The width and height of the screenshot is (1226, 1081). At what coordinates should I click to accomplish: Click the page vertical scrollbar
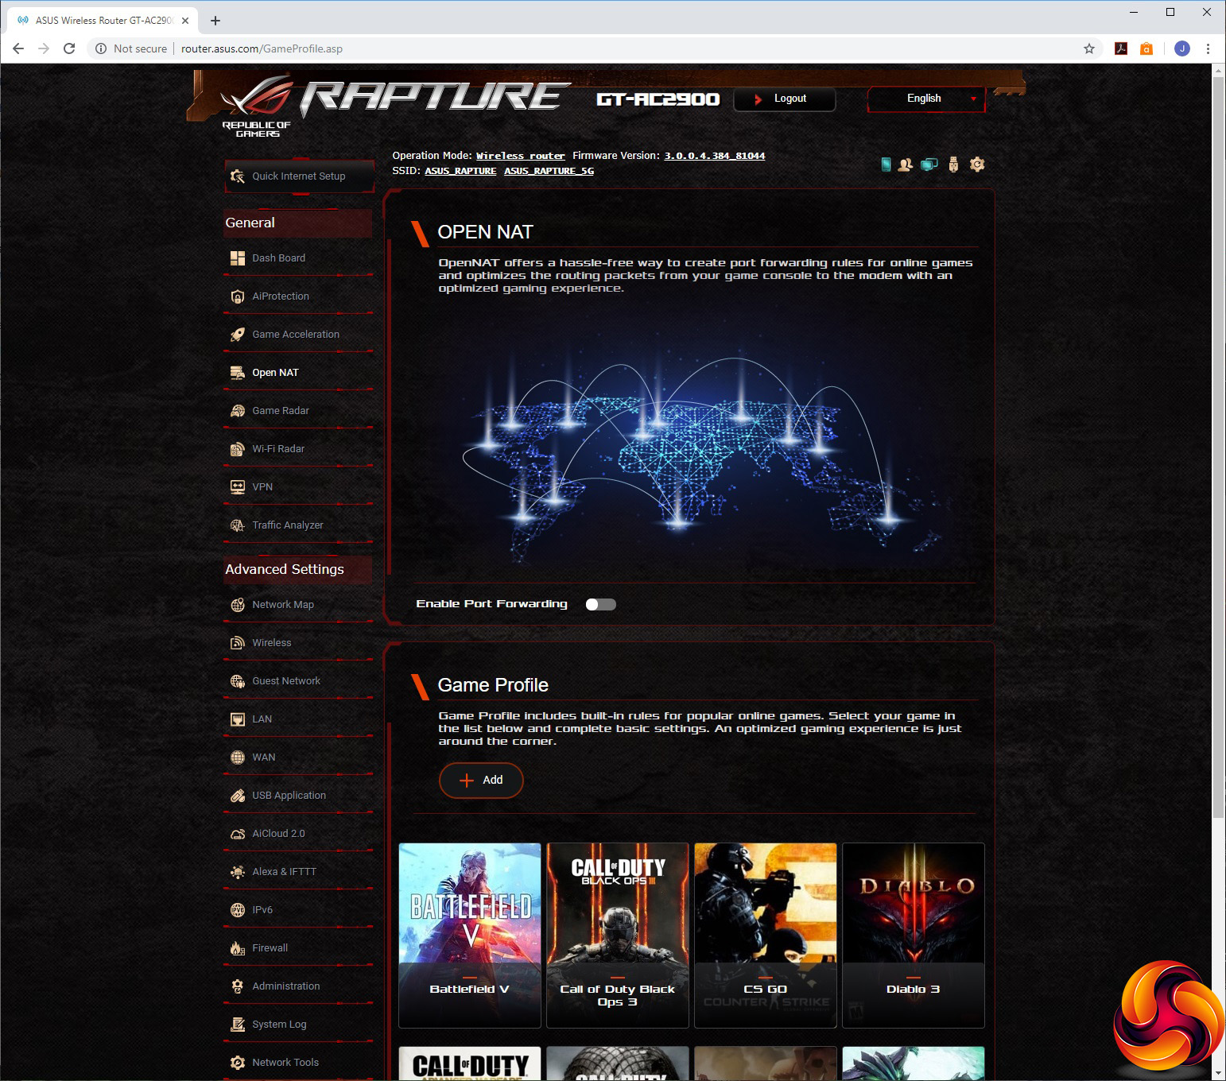1218,447
